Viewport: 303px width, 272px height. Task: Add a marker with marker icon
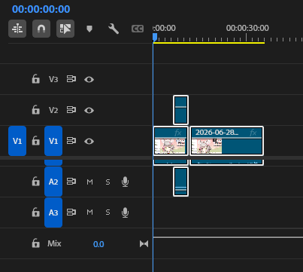pos(89,29)
